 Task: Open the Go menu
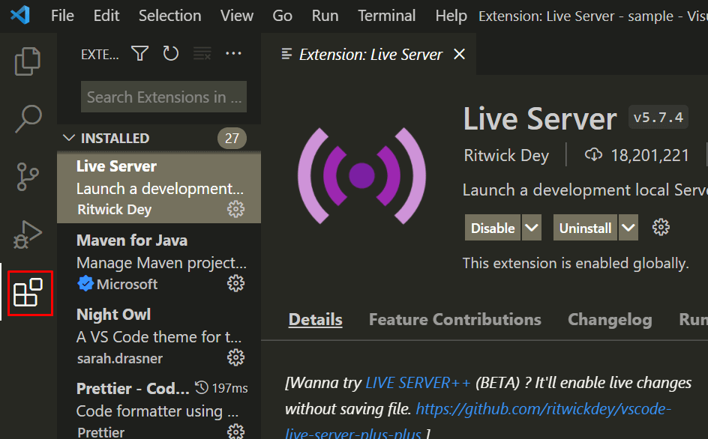click(x=282, y=16)
